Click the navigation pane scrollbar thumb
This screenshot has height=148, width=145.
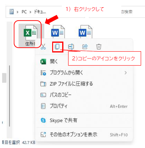coord(4,78)
